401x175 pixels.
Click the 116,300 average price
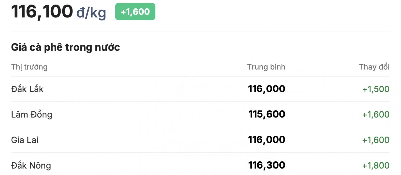coord(266,165)
